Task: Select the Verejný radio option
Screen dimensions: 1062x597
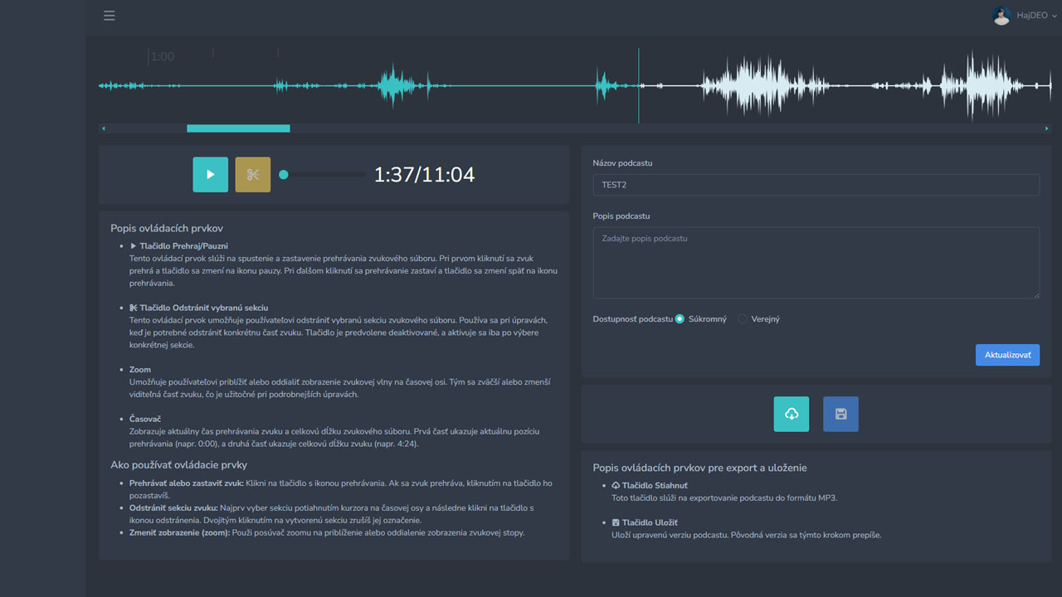Action: 743,319
